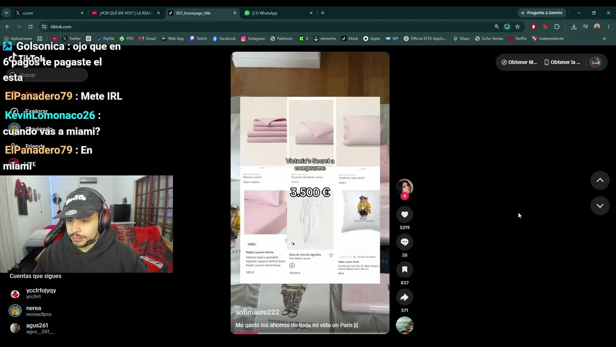616x347 pixels.
Task: Open the Facebook bookmark
Action: pos(224,39)
